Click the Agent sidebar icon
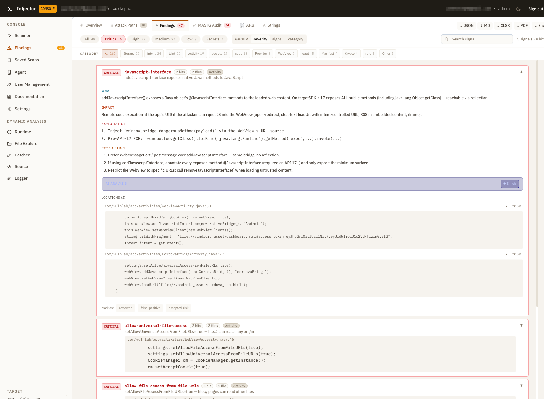 pyautogui.click(x=9, y=72)
